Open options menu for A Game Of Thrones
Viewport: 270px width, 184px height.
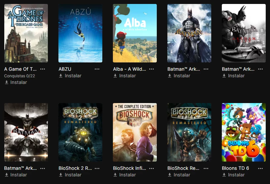click(x=43, y=69)
